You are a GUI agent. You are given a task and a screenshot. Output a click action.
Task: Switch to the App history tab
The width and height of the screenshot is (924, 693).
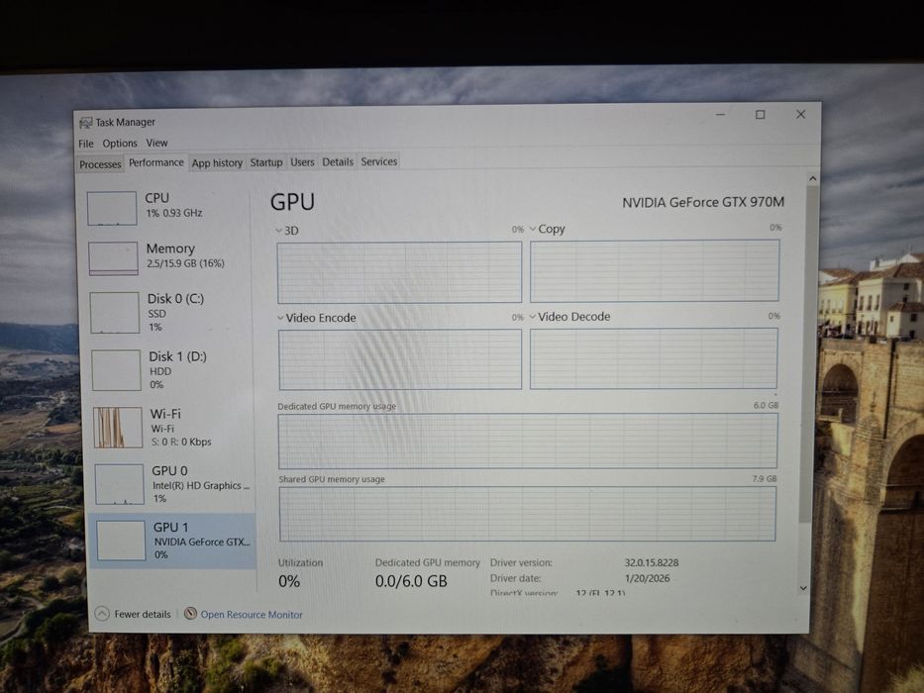[217, 163]
